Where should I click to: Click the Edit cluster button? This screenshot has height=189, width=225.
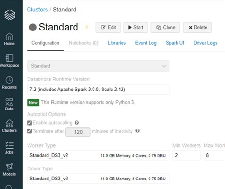108,28
